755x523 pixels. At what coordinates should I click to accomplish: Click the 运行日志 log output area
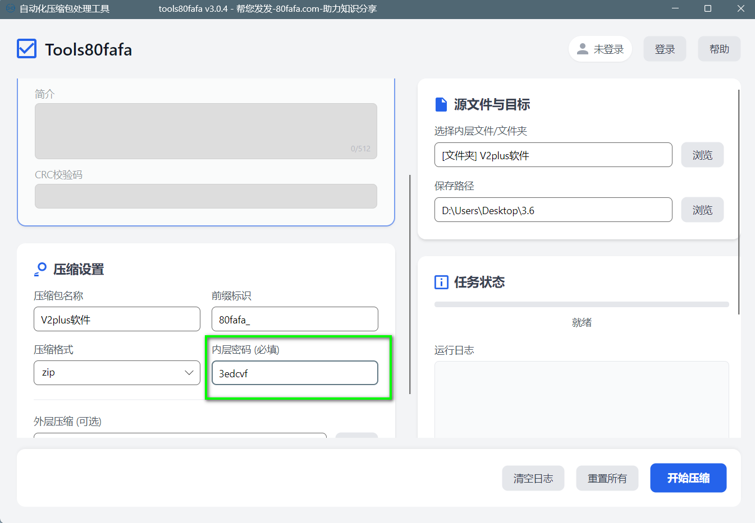pyautogui.click(x=581, y=398)
